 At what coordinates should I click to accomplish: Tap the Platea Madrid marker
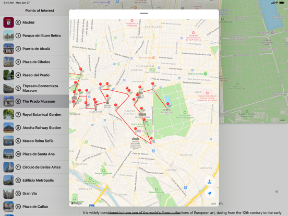[x=153, y=66]
